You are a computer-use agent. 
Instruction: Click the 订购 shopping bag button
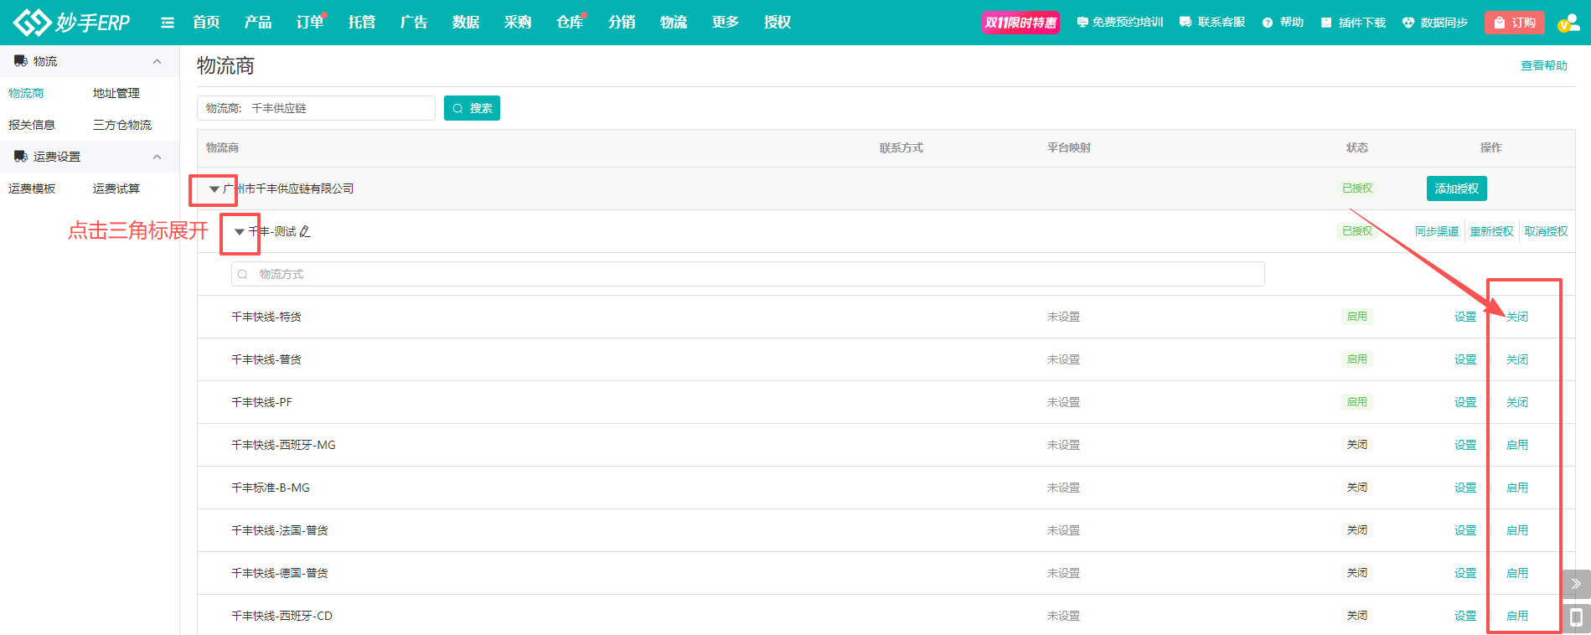1514,23
